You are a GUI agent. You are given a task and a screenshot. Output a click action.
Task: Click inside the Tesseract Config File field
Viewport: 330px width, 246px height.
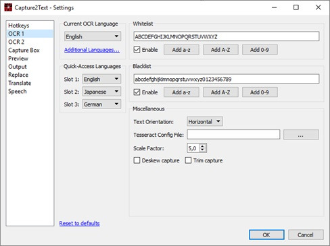[233, 135]
